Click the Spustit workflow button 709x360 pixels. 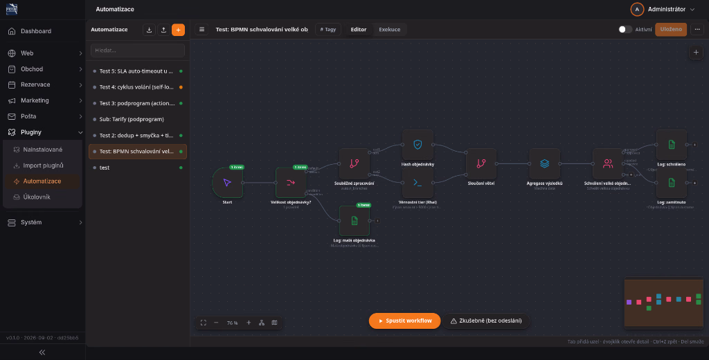404,321
